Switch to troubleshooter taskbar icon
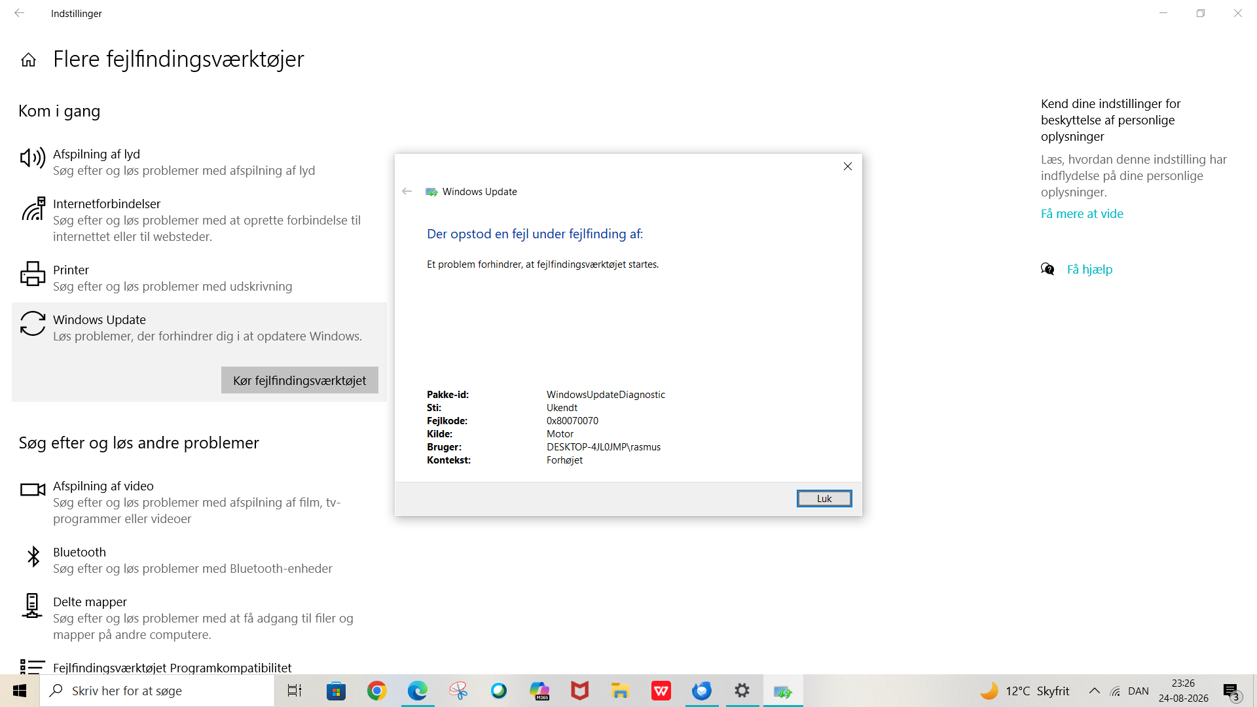The width and height of the screenshot is (1257, 707). tap(783, 691)
